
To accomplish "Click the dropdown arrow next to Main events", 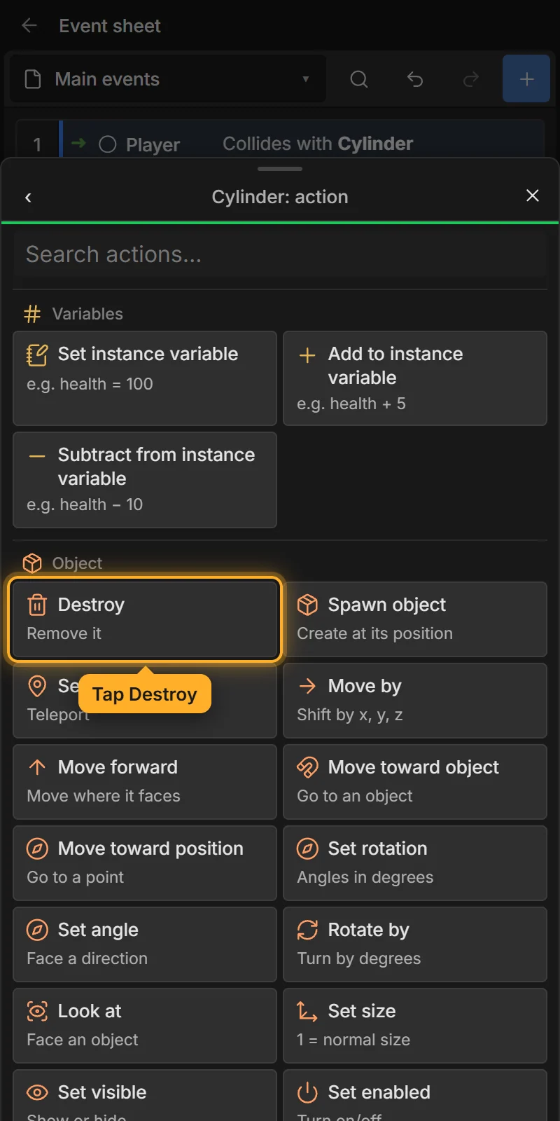I will pyautogui.click(x=306, y=79).
